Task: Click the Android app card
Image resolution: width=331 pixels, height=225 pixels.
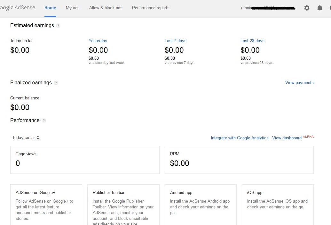Action: point(201,205)
